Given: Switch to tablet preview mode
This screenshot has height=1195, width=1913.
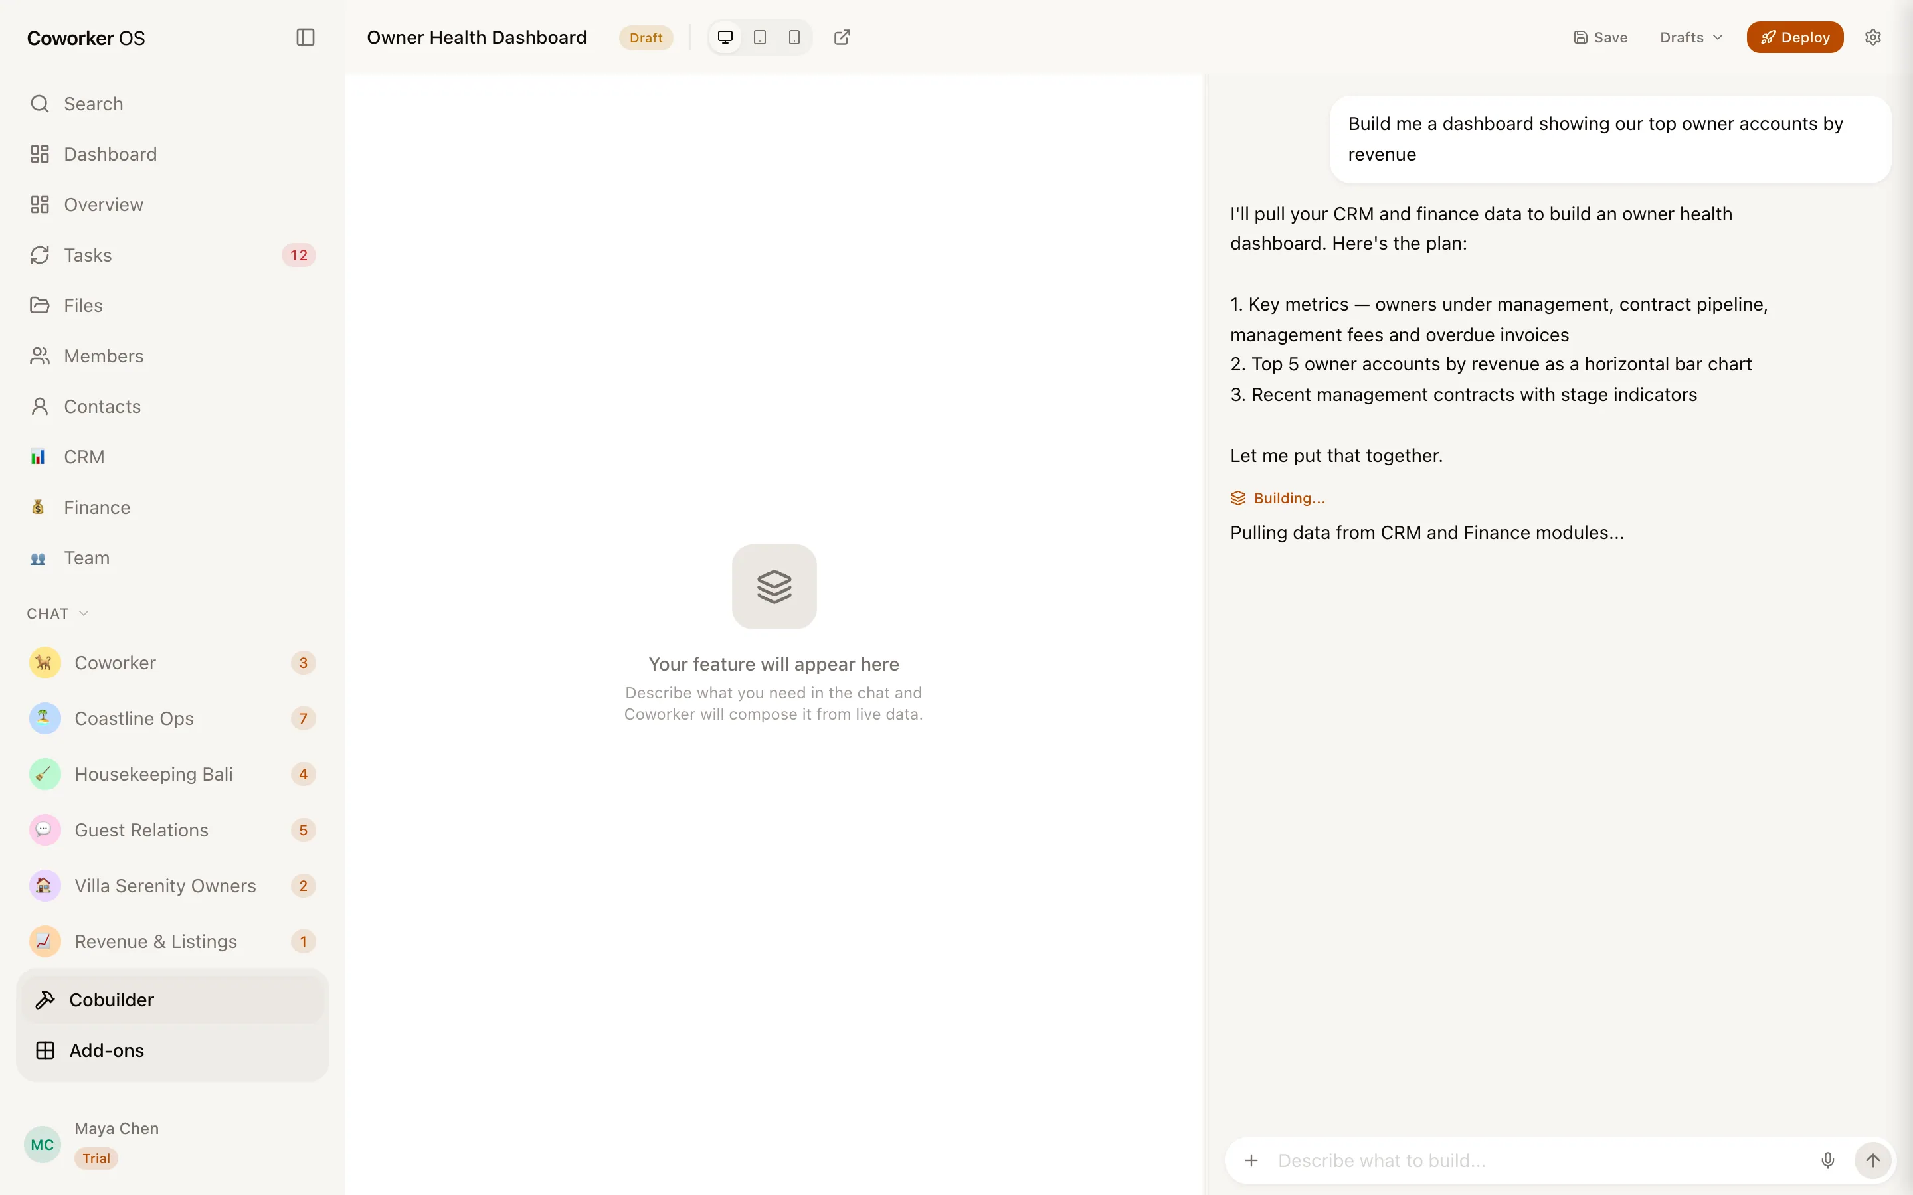Looking at the screenshot, I should 760,37.
